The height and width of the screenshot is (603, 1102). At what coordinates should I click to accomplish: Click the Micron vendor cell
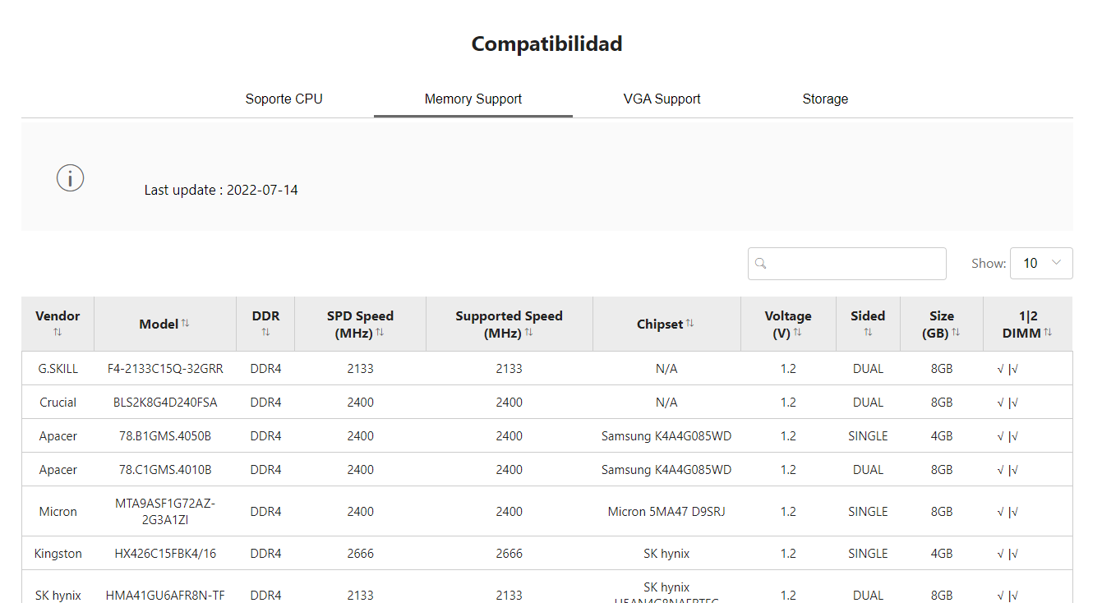click(x=58, y=512)
